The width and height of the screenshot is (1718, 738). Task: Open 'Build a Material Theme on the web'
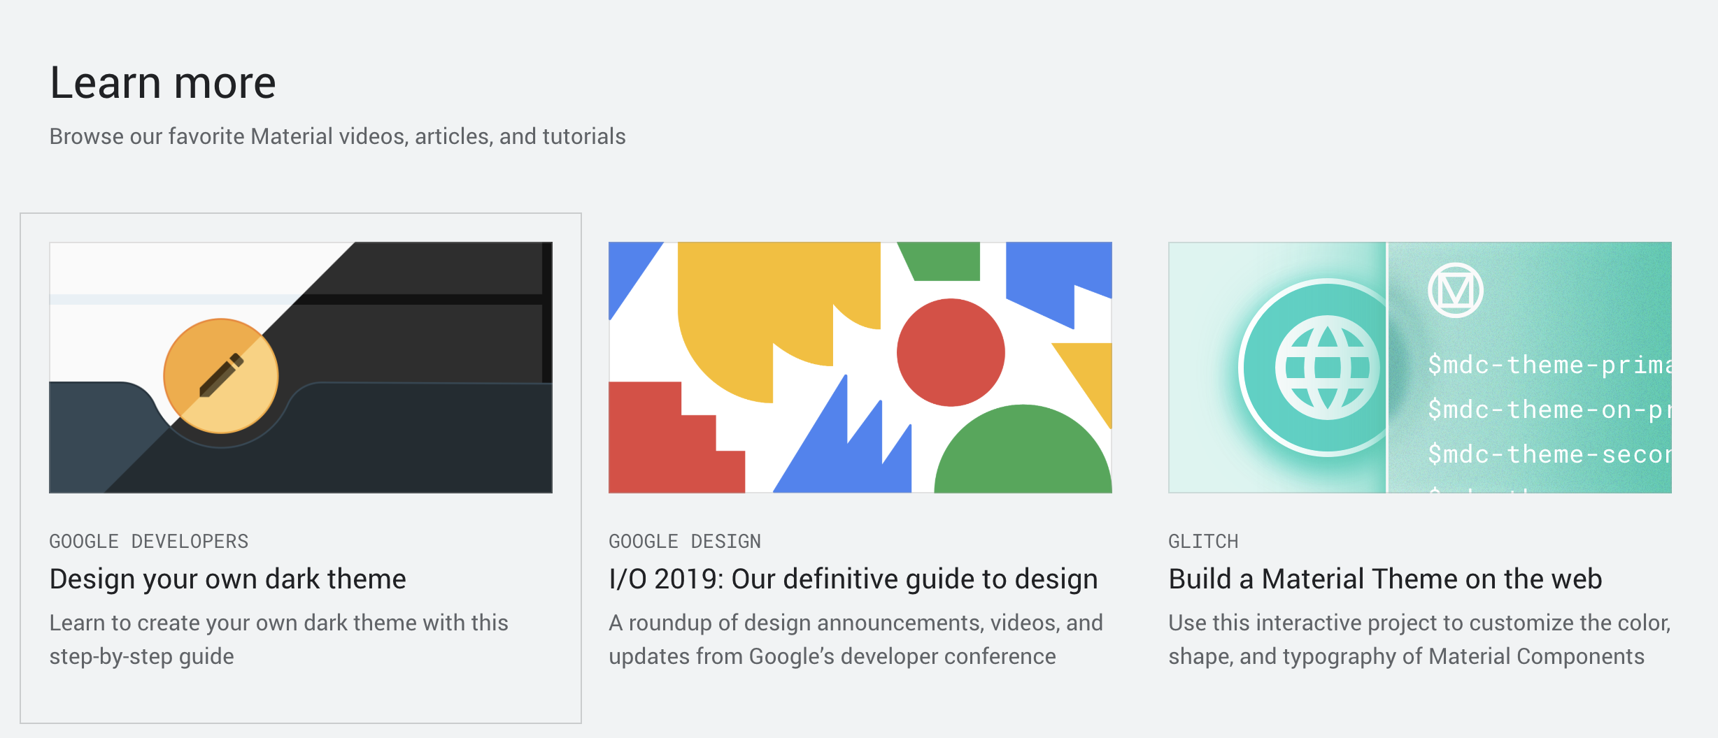tap(1385, 579)
